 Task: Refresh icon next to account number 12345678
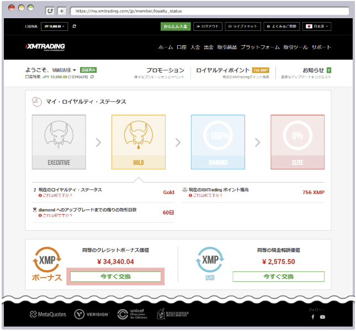(x=92, y=77)
